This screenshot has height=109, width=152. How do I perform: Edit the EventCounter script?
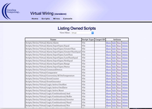click(114, 79)
